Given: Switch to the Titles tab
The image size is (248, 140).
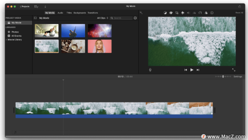Looking at the screenshot, I should point(69,13).
